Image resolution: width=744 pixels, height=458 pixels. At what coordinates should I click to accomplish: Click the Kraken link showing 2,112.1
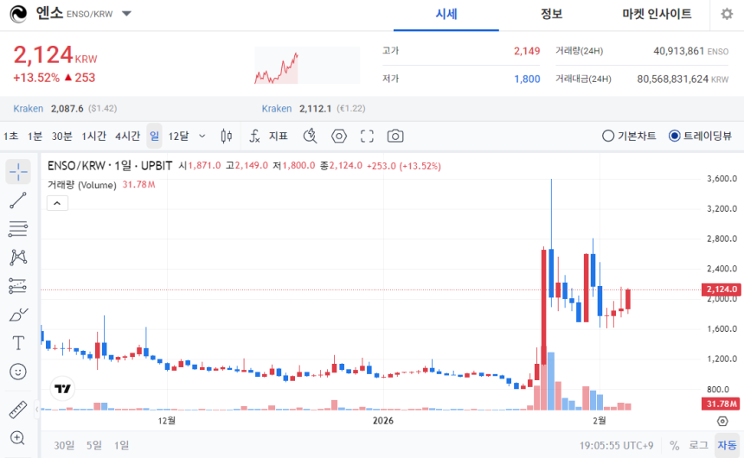click(277, 109)
